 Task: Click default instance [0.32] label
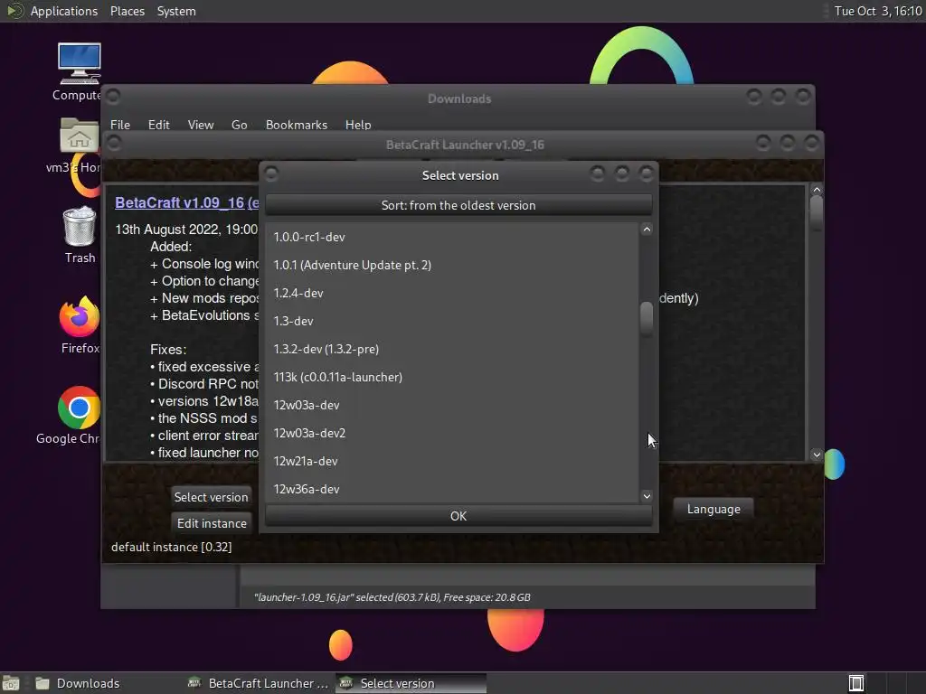[171, 547]
